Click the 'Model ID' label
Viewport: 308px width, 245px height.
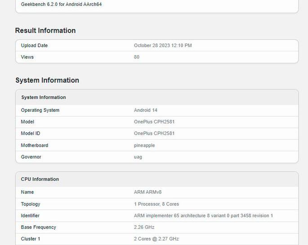click(x=31, y=133)
